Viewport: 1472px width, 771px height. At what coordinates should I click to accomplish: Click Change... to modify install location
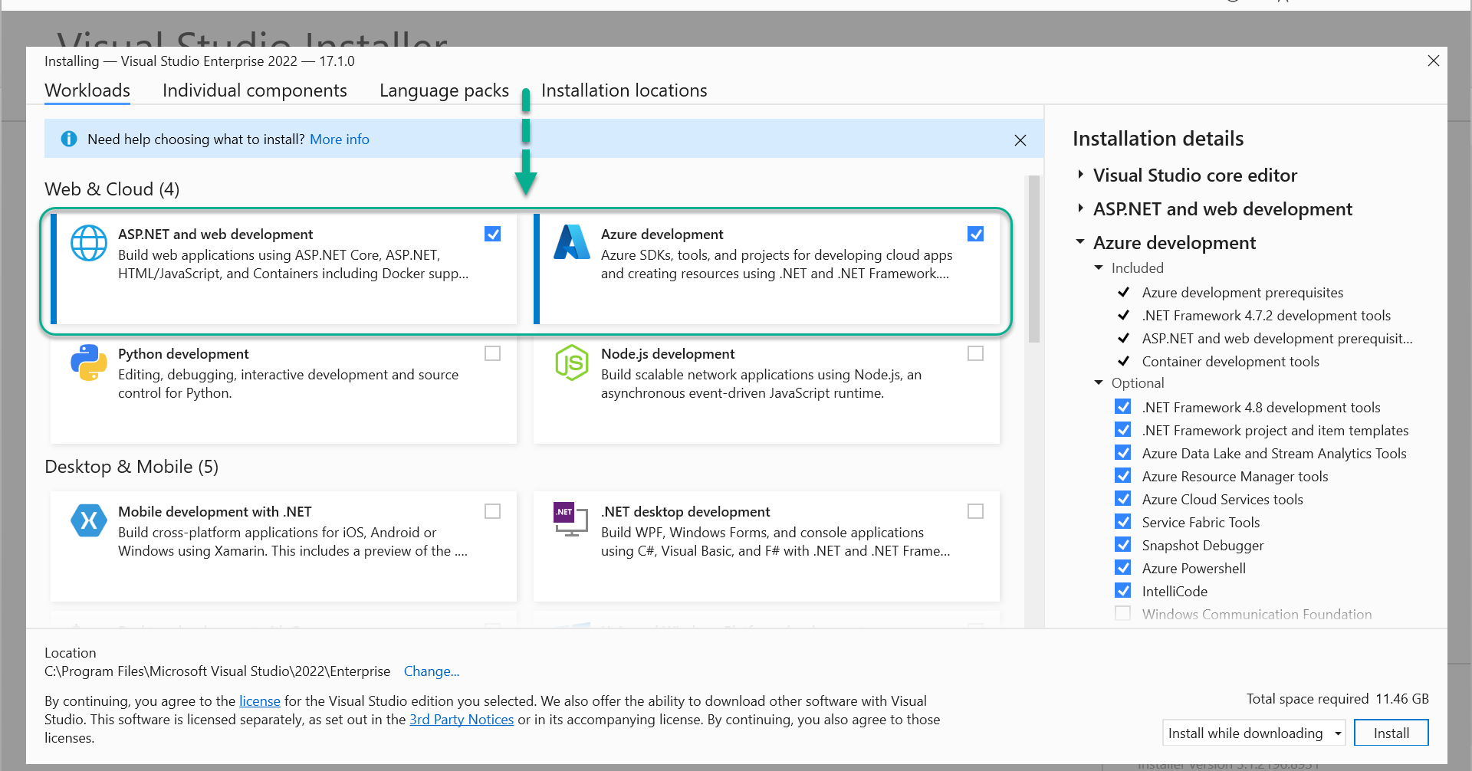(432, 671)
